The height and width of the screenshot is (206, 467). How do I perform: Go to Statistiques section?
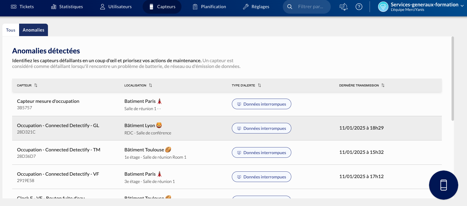pos(67,7)
